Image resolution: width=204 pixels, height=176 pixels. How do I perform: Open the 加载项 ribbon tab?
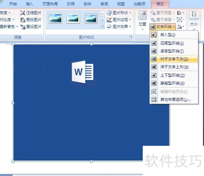tap(140, 4)
